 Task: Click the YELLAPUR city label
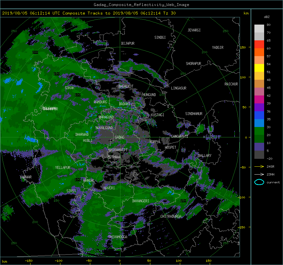tap(63, 168)
